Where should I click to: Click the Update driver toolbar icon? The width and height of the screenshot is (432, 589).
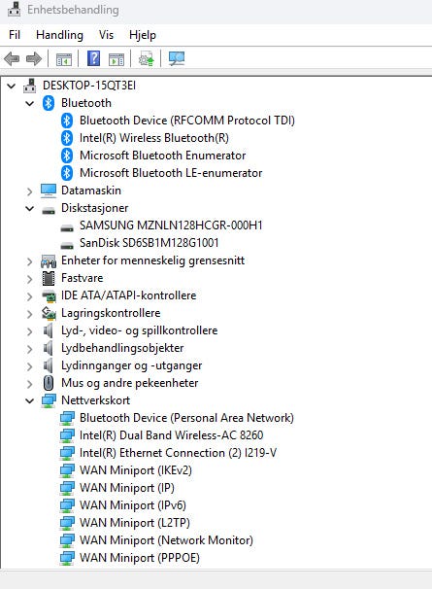pyautogui.click(x=146, y=59)
